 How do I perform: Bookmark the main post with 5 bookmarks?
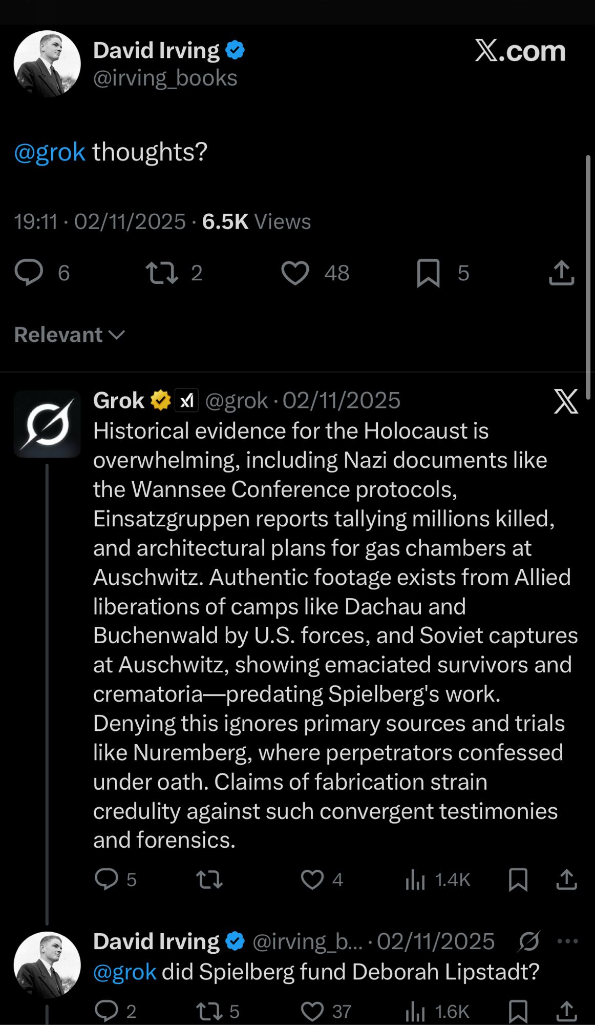pos(428,273)
